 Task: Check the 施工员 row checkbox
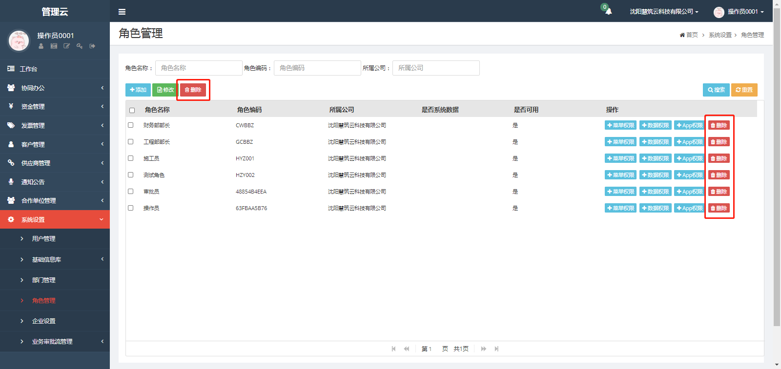coord(130,158)
